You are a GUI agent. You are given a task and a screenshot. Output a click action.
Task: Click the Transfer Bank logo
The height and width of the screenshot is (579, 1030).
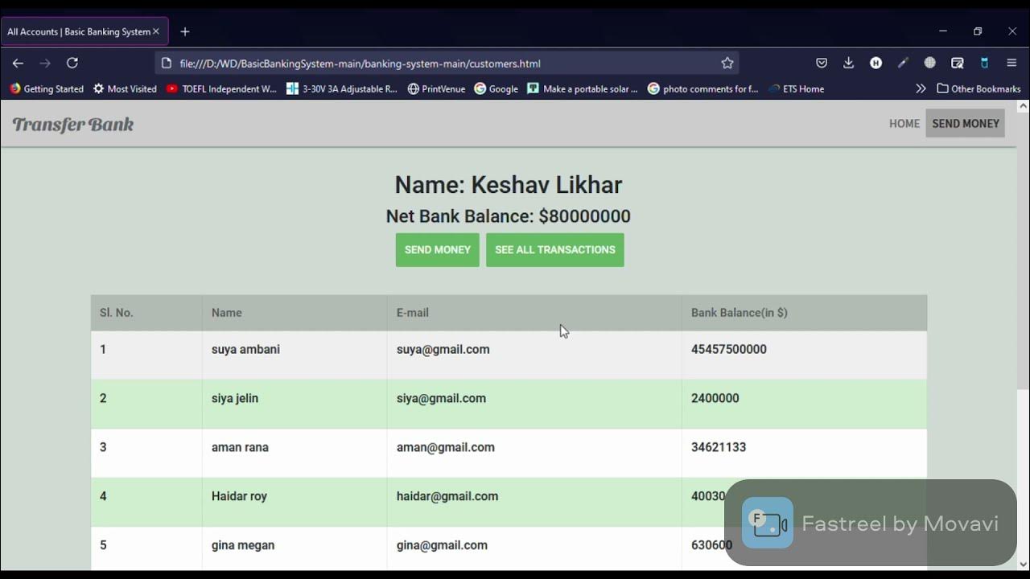[x=72, y=124]
